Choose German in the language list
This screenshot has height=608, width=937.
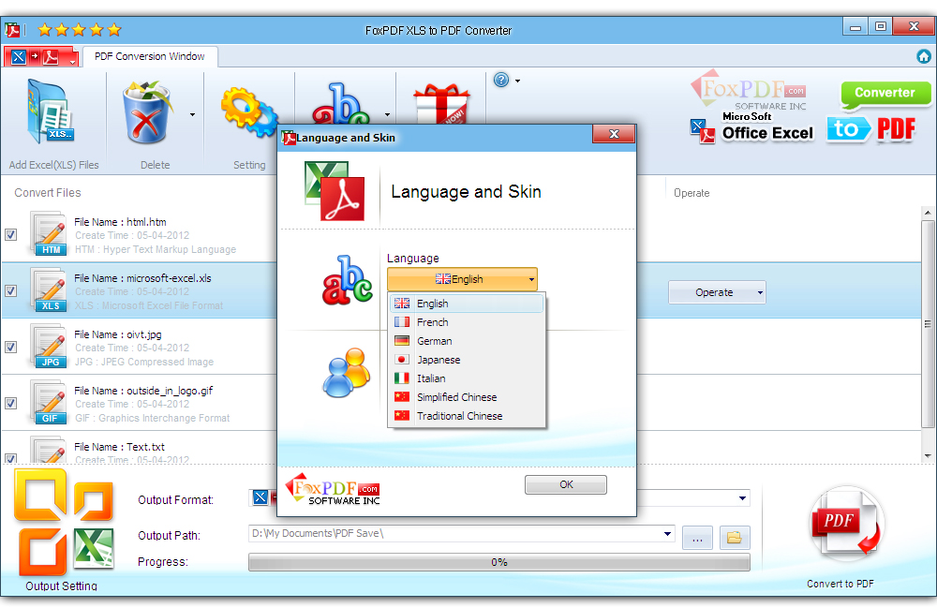point(467,341)
